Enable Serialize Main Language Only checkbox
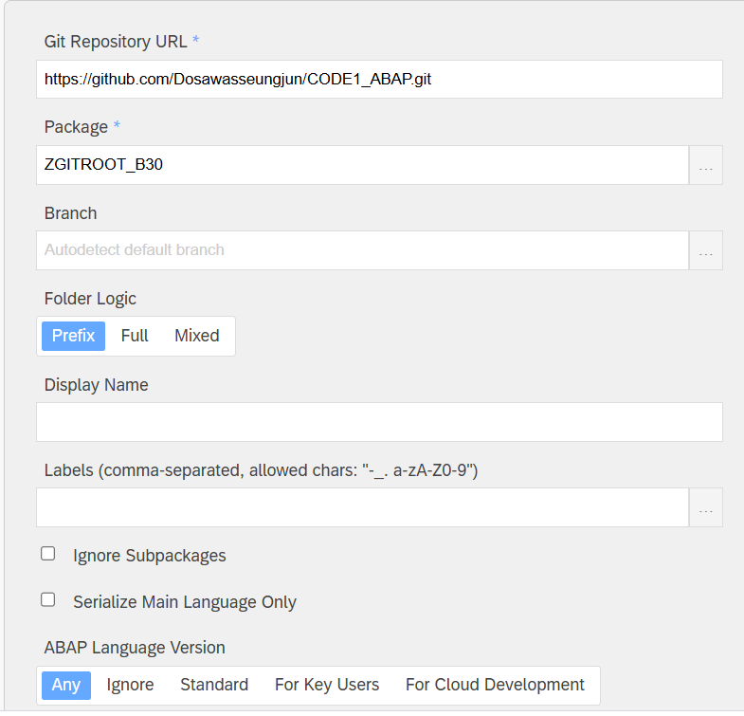 (x=48, y=600)
